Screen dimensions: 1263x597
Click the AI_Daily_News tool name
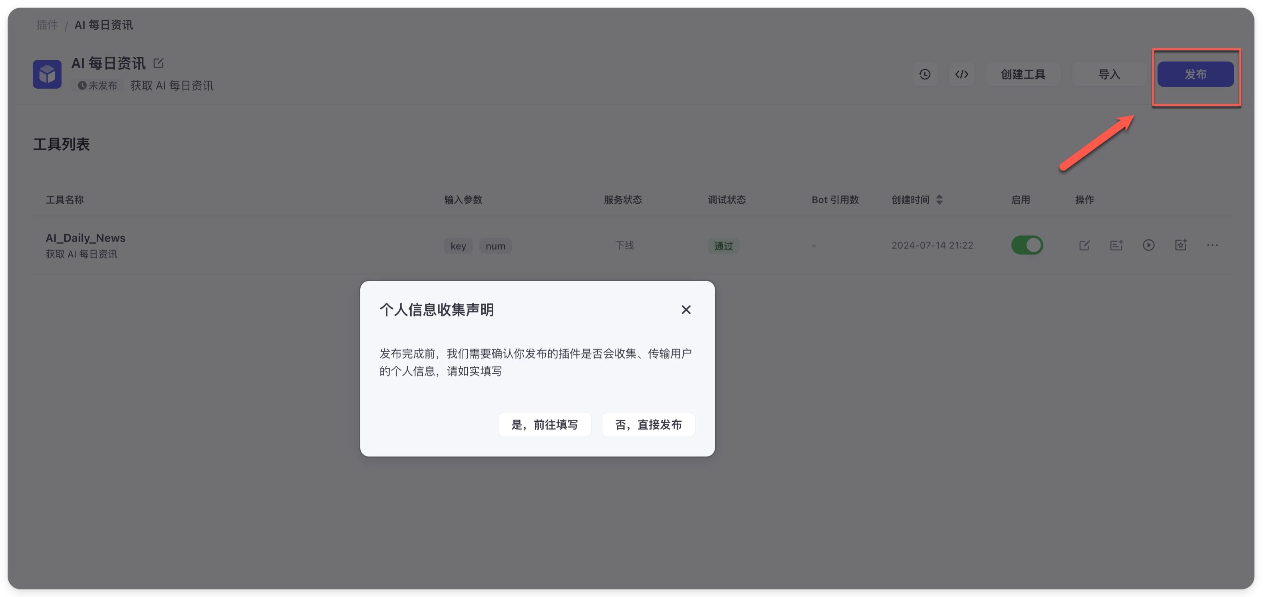point(85,238)
